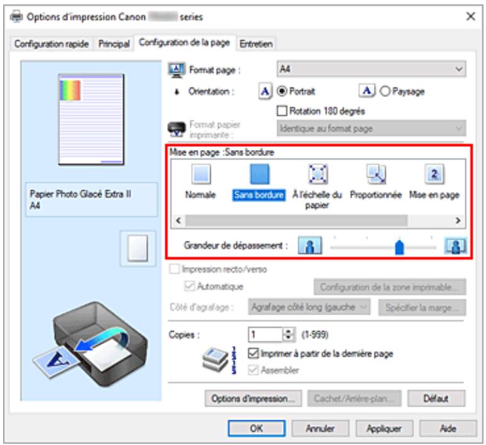Open the Format papier imprimante dropdown
This screenshot has height=445, width=486.
coord(371,129)
